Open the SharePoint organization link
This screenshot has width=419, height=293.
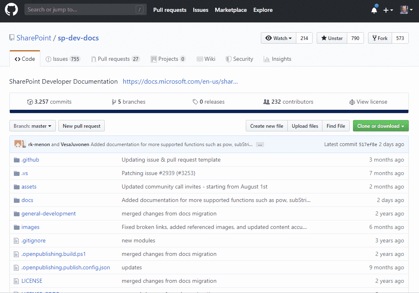coord(34,38)
